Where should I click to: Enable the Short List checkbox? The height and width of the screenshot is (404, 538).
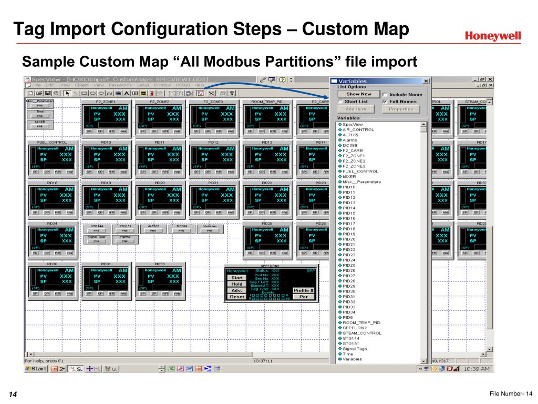(x=340, y=102)
